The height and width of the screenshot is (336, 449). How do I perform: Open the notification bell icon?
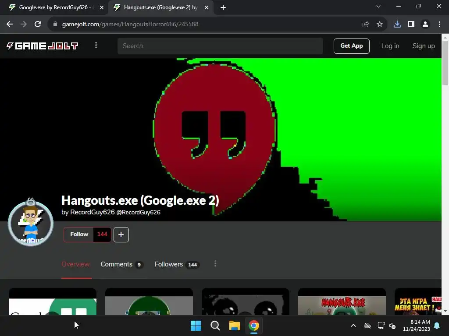[x=437, y=325]
